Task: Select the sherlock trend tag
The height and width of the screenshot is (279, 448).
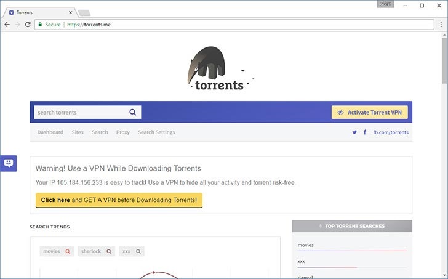Action: point(96,251)
